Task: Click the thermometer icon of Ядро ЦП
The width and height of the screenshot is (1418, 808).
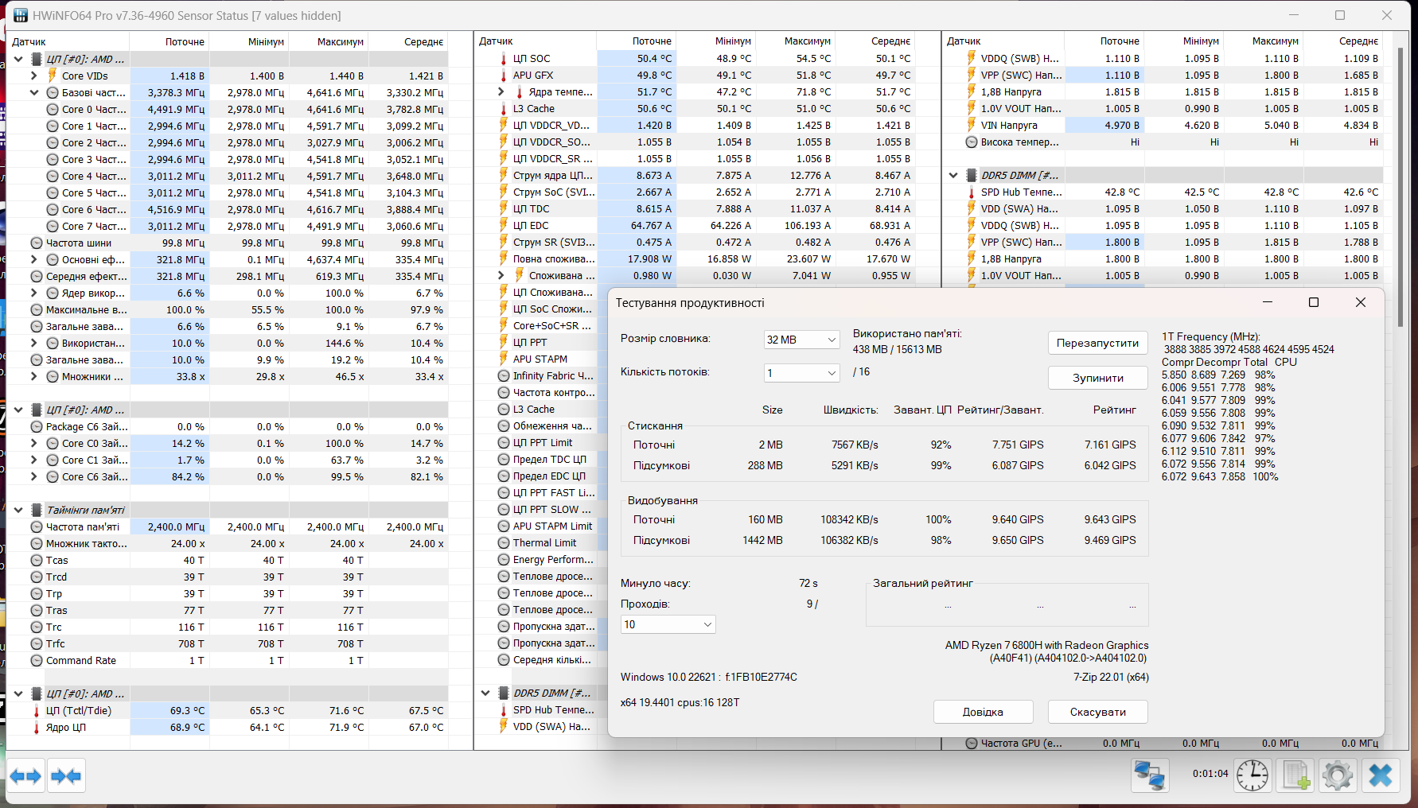Action: point(37,727)
